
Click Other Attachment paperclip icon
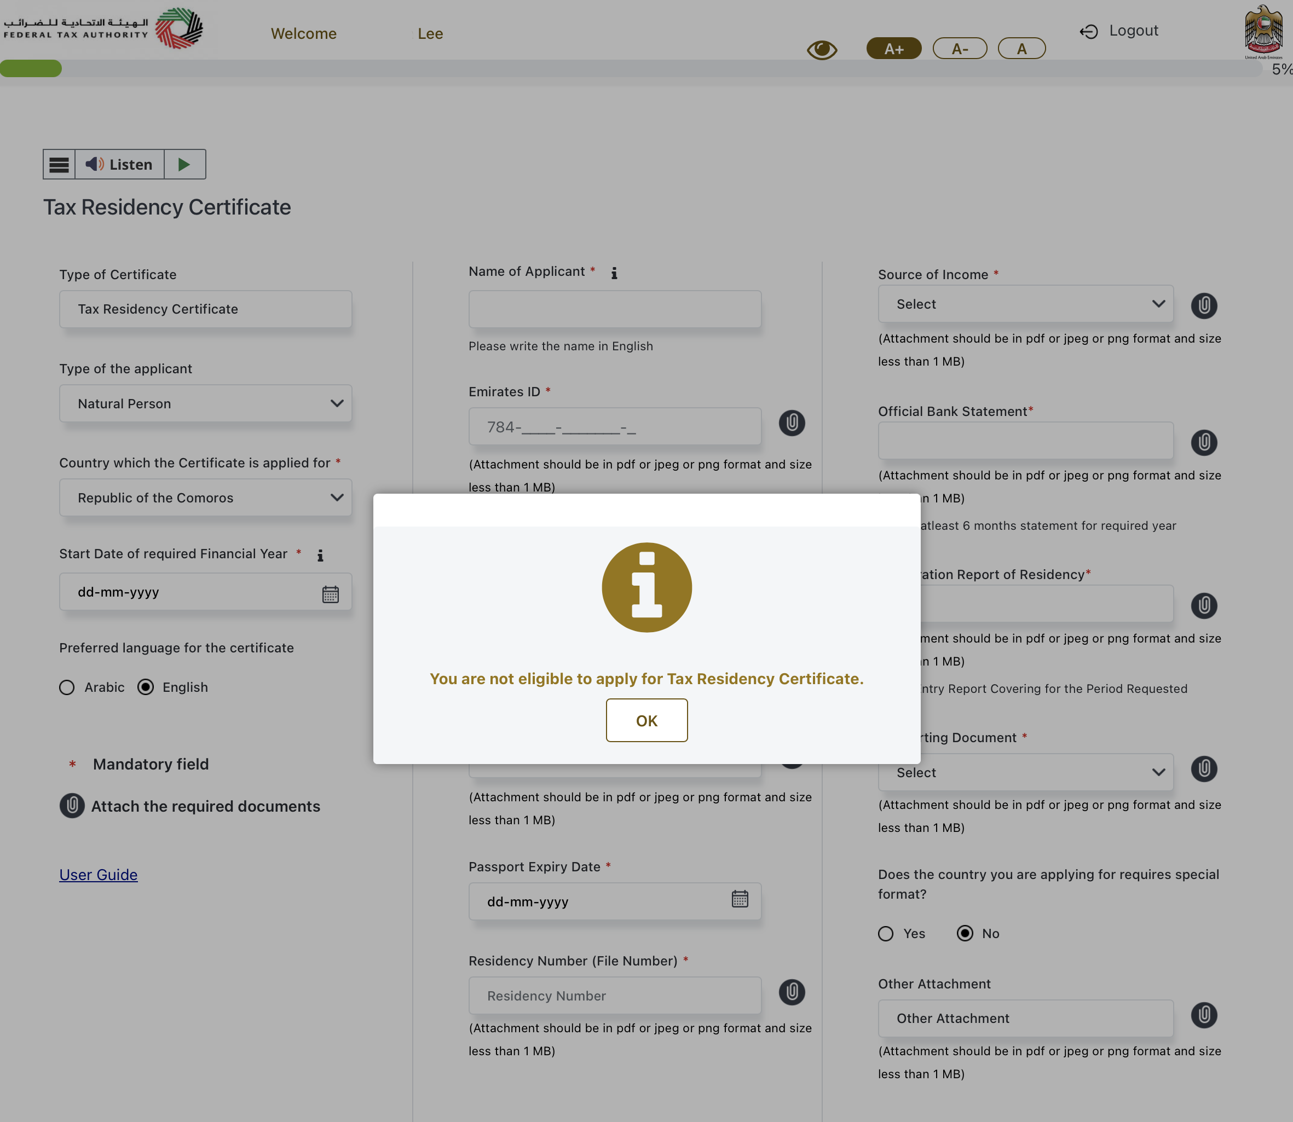[x=1203, y=1015]
